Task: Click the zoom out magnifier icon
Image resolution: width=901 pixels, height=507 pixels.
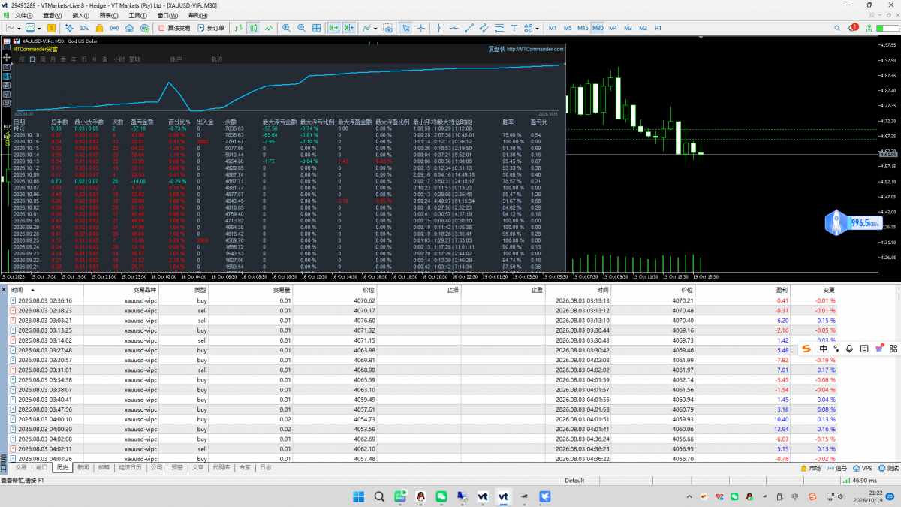Action: click(x=301, y=28)
